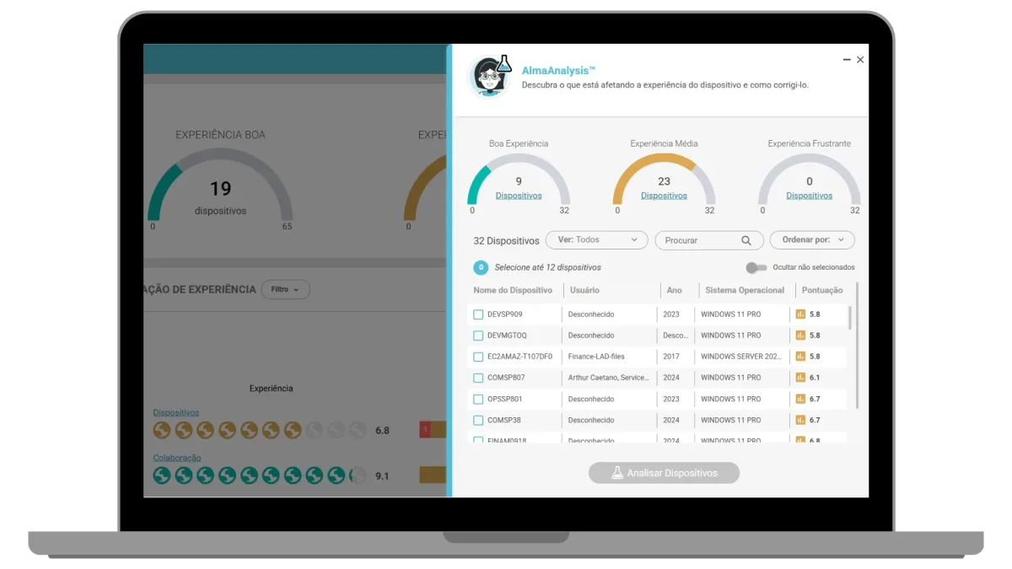This screenshot has width=1012, height=569.
Task: Click device name OPSSP801
Action: (505, 399)
